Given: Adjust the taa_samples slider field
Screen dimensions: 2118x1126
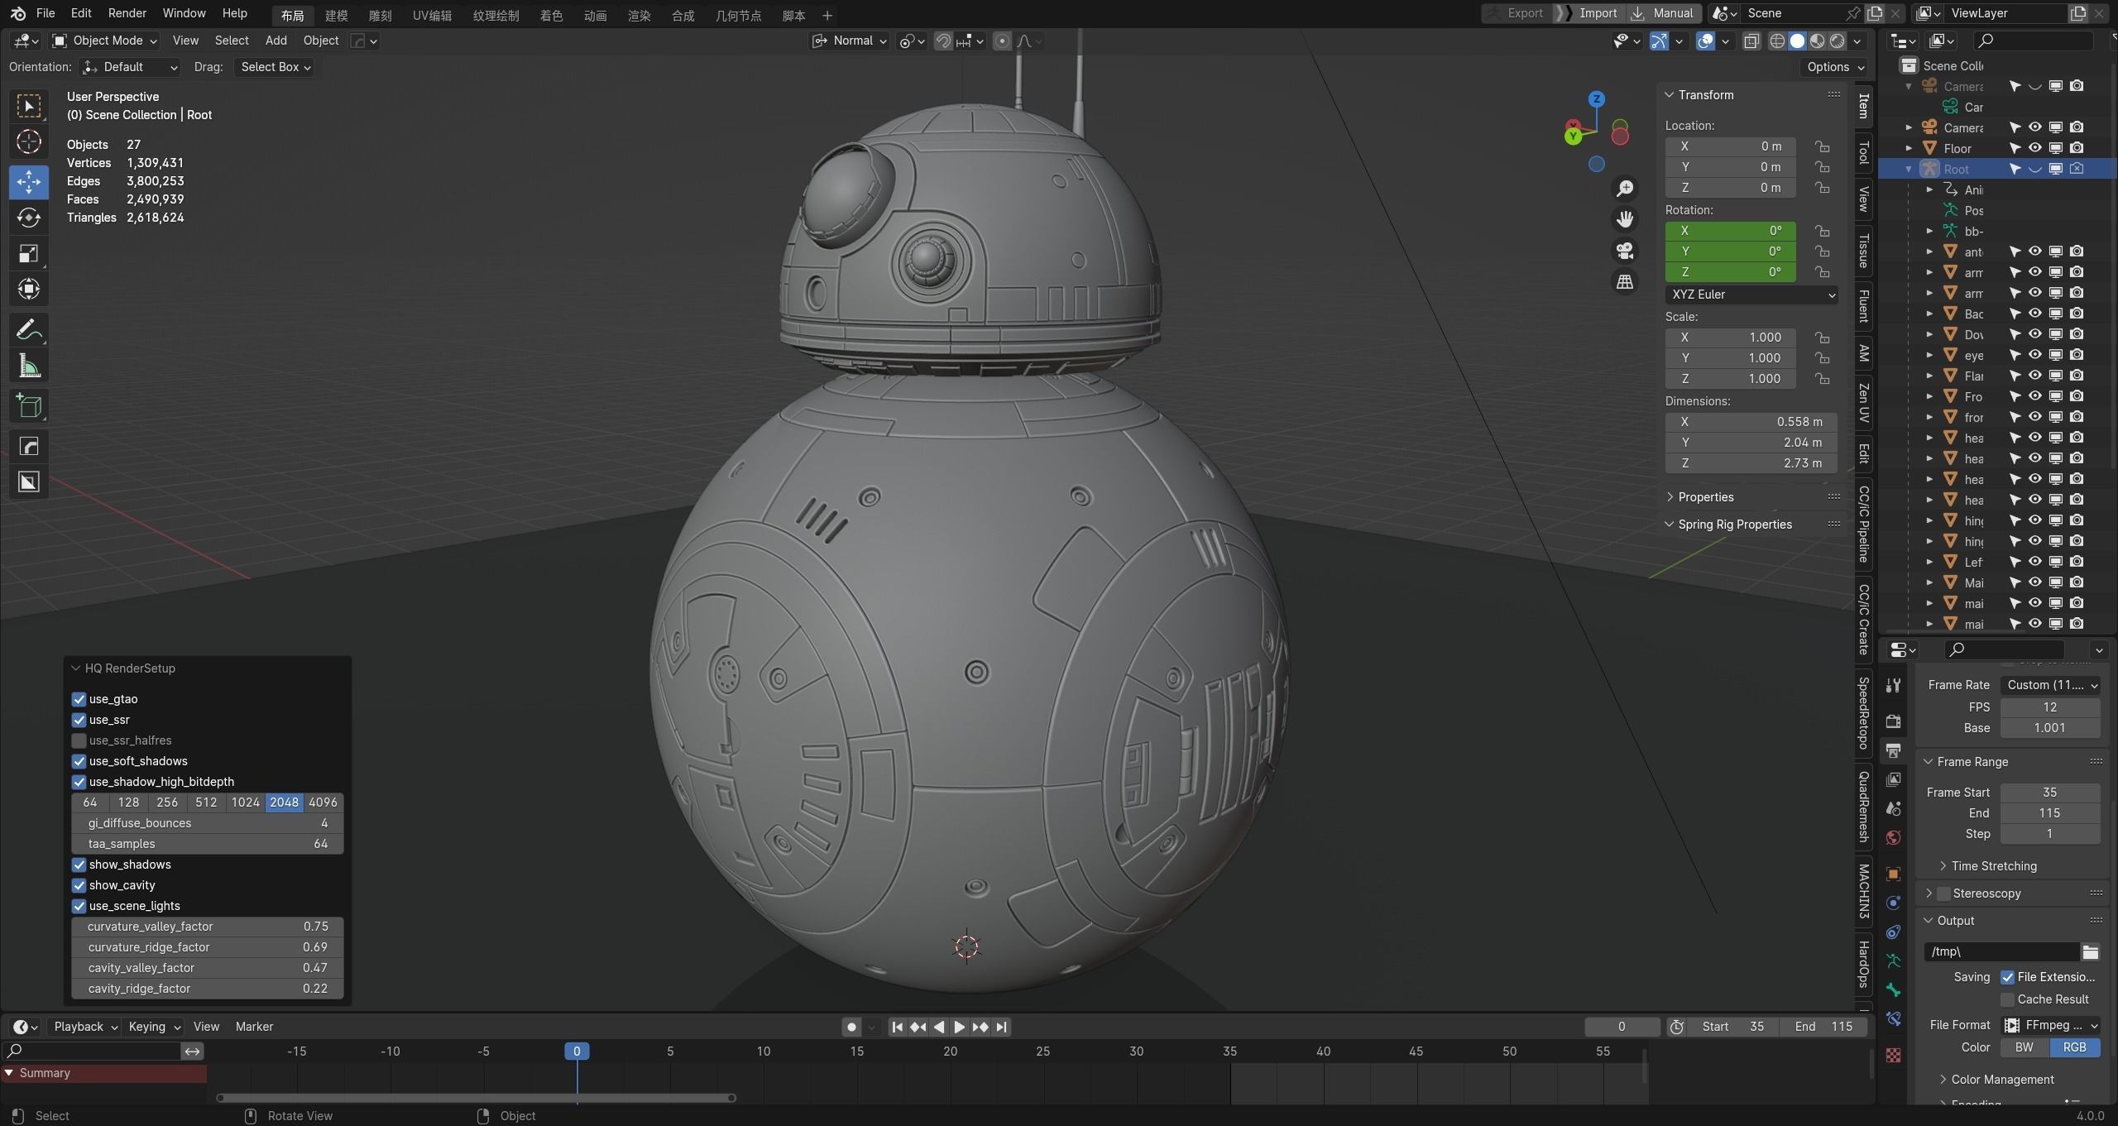Looking at the screenshot, I should coord(208,844).
